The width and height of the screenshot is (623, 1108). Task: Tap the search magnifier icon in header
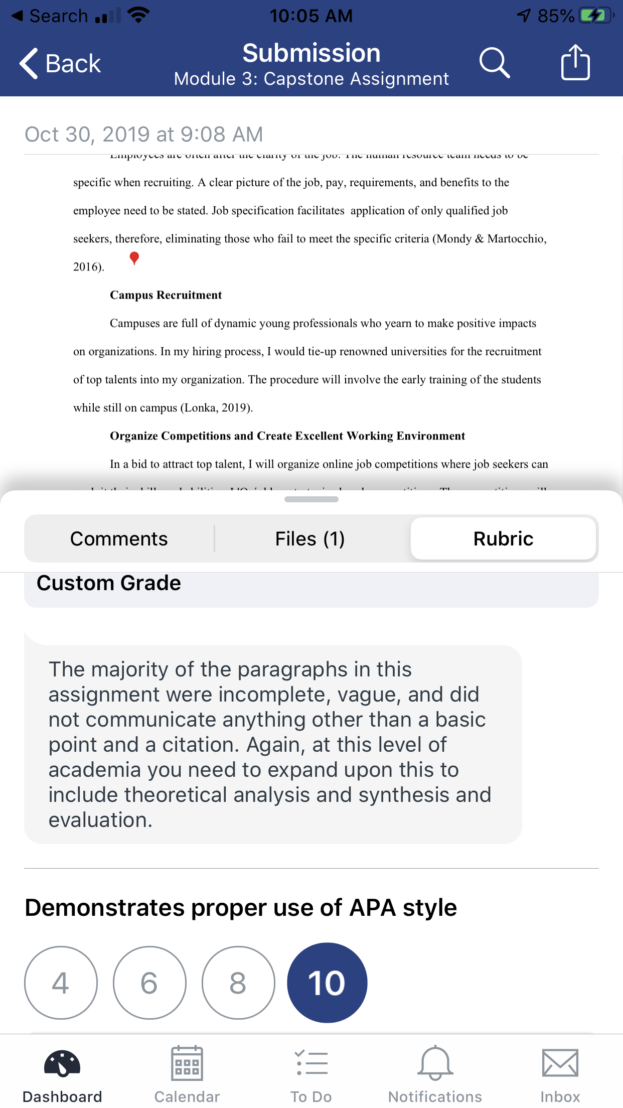point(495,63)
